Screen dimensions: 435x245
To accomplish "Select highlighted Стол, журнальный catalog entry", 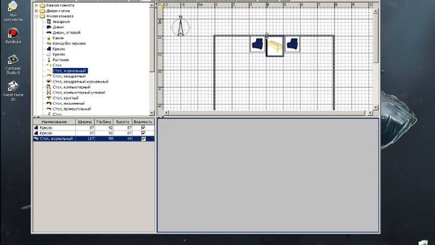I will tap(70, 71).
